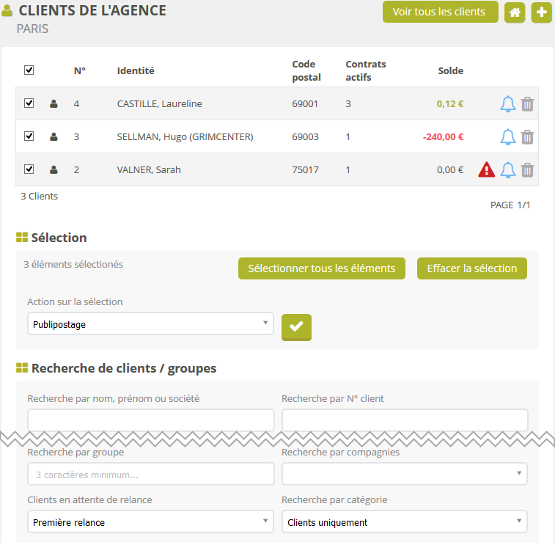The width and height of the screenshot is (555, 553).
Task: Click person icon beside SELLMAN, Hugo
Action: [x=54, y=137]
